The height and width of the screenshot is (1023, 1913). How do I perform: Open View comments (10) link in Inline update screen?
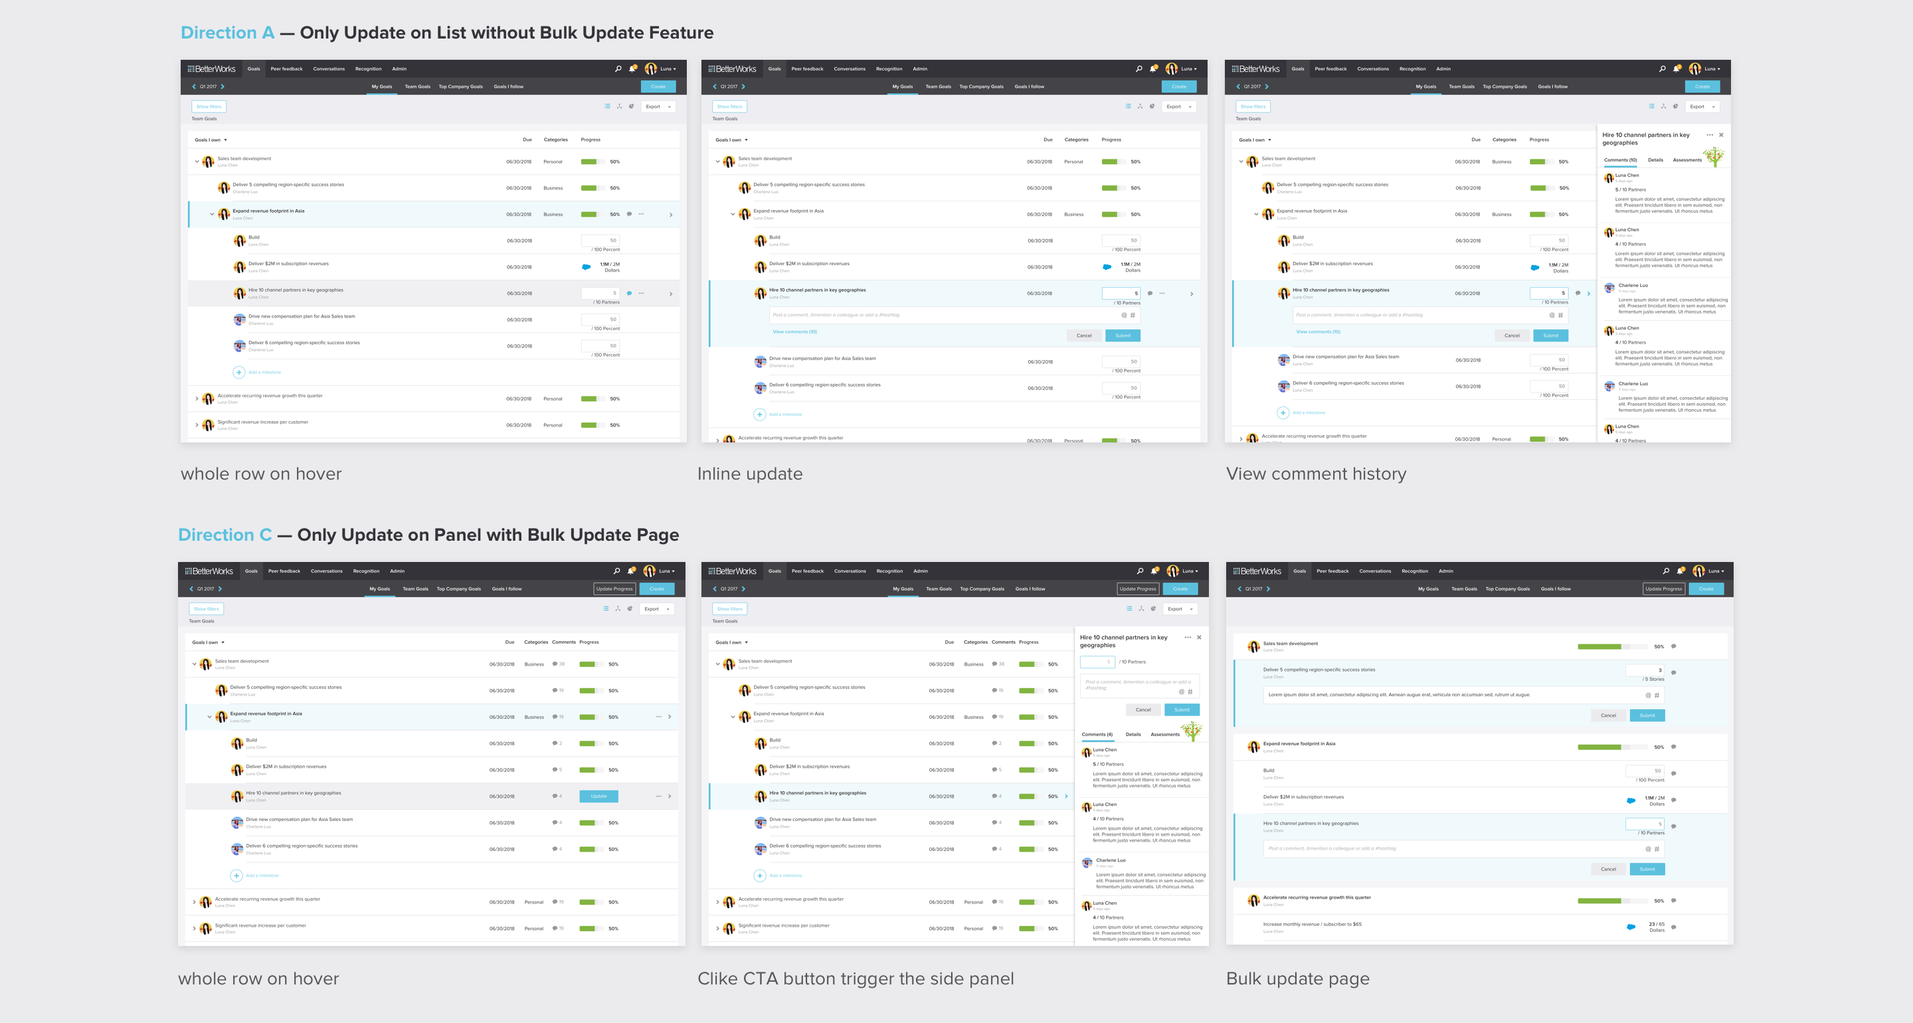click(794, 331)
